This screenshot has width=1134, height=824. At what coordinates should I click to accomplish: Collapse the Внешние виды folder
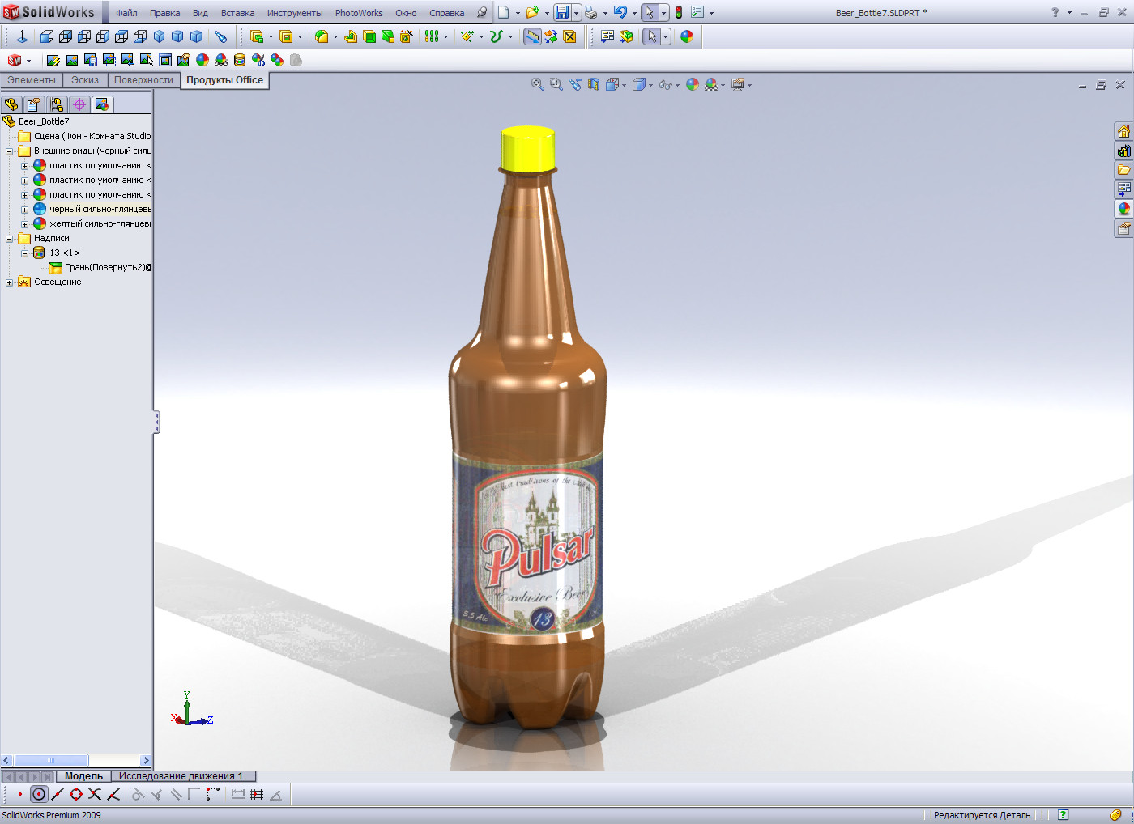[10, 151]
